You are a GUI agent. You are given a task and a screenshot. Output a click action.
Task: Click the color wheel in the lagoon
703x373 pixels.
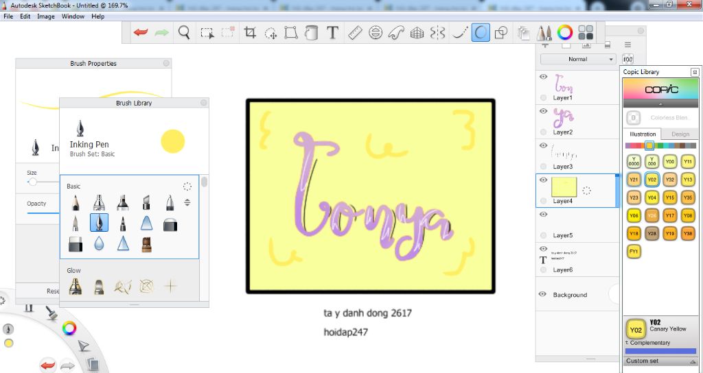click(69, 328)
